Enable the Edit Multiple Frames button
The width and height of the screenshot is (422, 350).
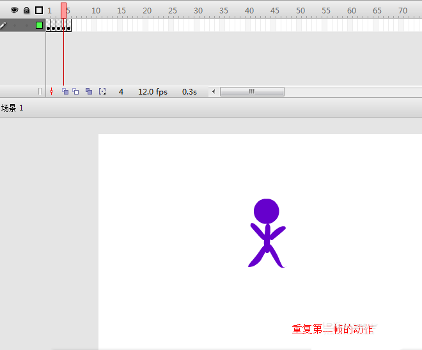click(x=89, y=92)
